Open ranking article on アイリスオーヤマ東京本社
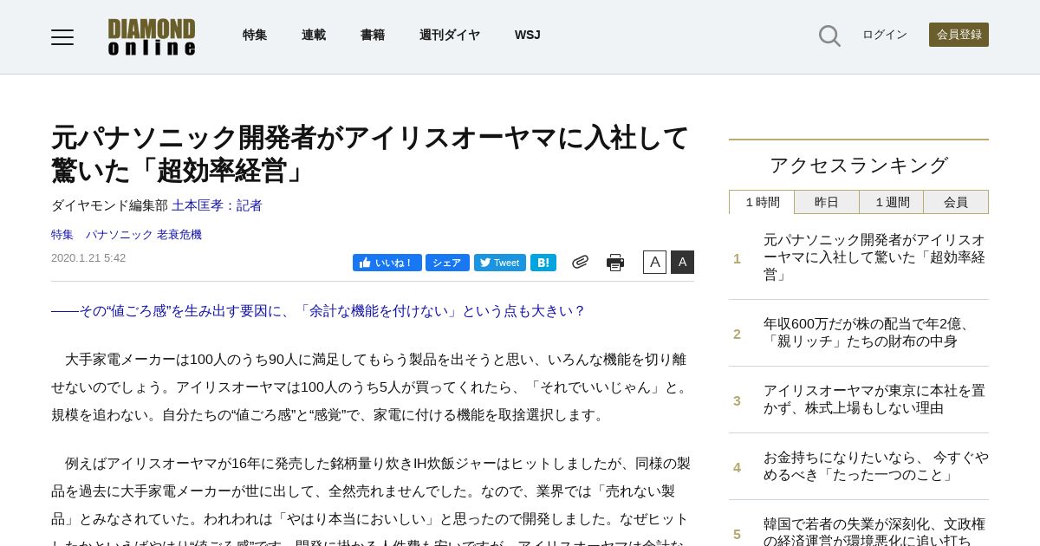Viewport: 1040px width, 546px height. pyautogui.click(x=874, y=400)
